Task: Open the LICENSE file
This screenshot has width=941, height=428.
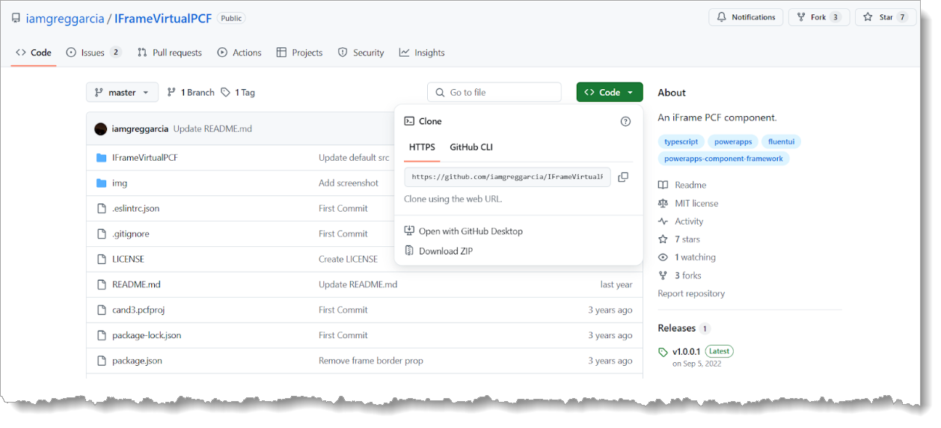Action: tap(128, 259)
